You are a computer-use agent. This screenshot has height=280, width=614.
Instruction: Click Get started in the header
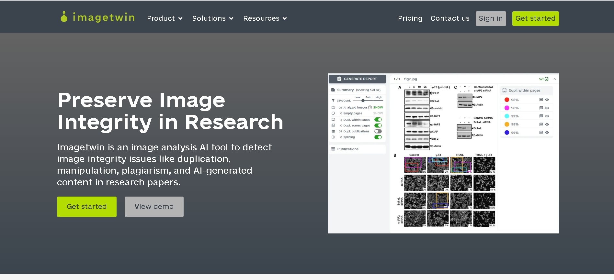[535, 18]
